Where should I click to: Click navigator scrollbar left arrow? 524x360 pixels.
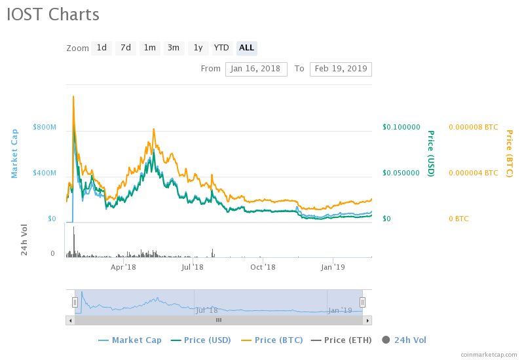(x=70, y=321)
